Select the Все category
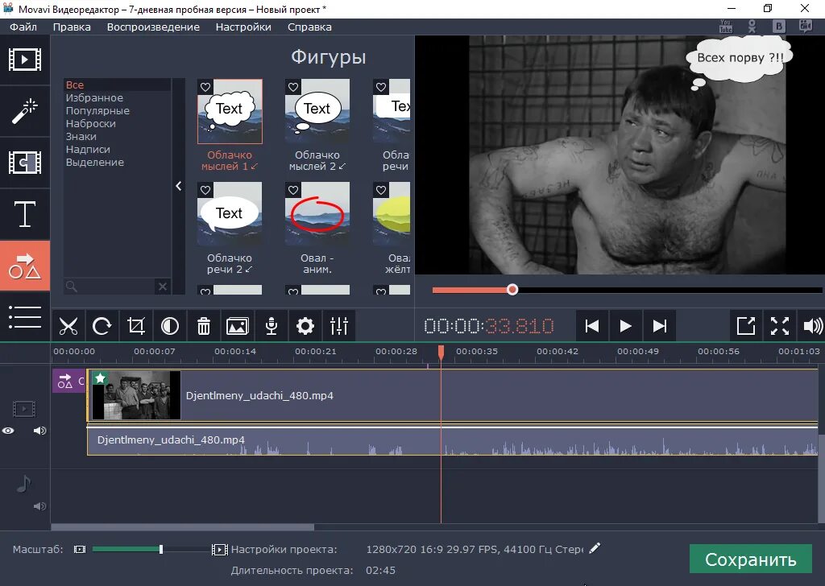This screenshot has width=825, height=586. [x=117, y=85]
